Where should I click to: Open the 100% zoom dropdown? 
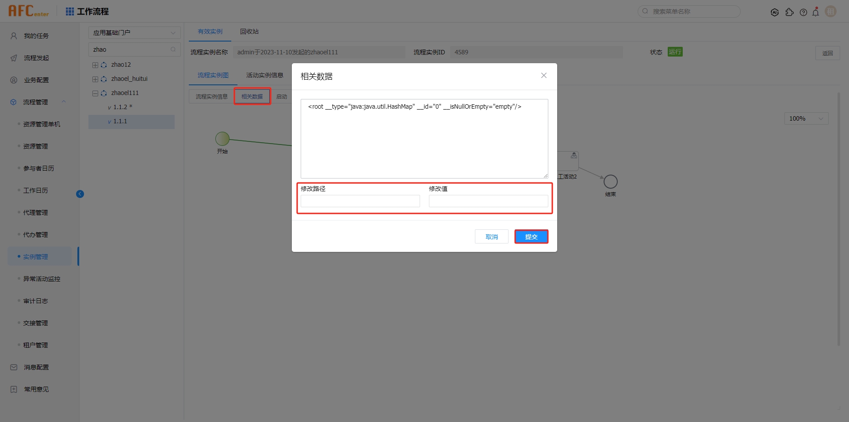point(806,118)
